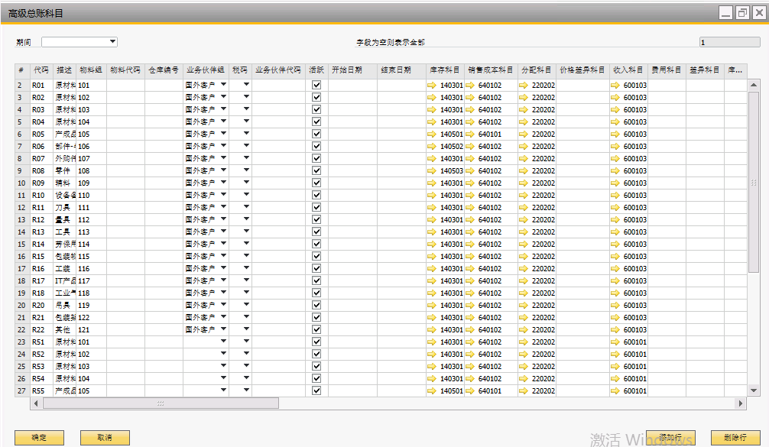The width and height of the screenshot is (769, 447).
Task: Toggle active checkbox for row R15
Action: tap(316, 256)
